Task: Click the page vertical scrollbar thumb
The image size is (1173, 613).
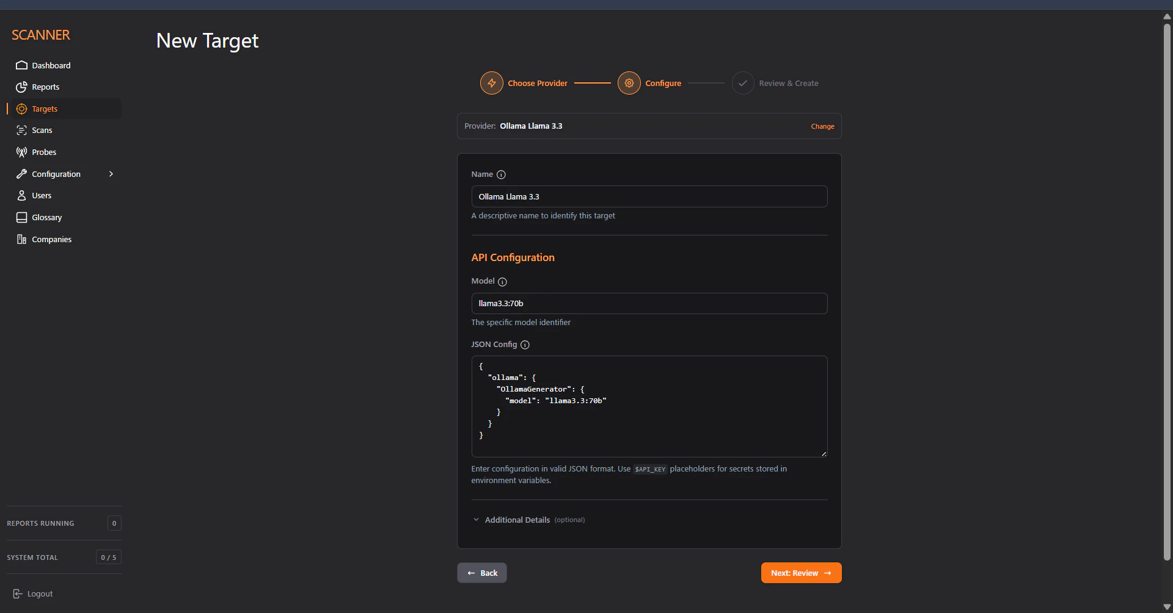Action: [1167, 292]
